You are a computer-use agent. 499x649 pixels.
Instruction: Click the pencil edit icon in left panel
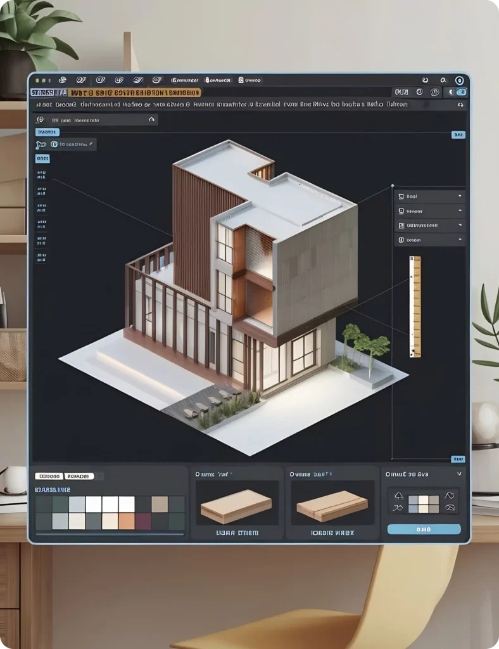coord(92,145)
